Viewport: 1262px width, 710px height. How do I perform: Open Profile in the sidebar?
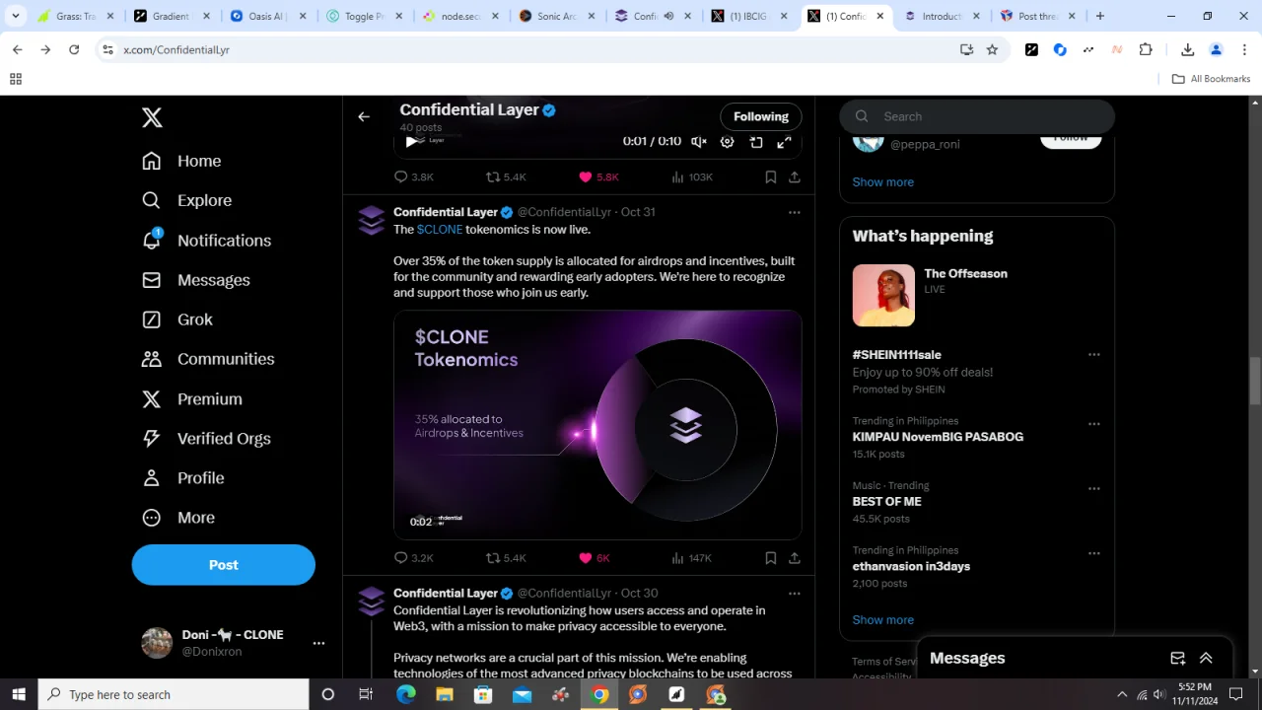183,478
